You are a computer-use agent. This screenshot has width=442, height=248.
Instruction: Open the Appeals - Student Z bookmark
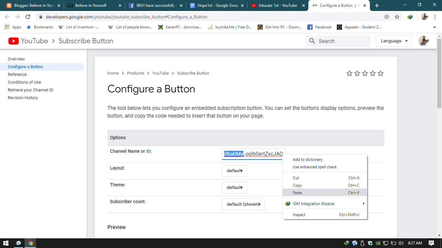point(359,27)
